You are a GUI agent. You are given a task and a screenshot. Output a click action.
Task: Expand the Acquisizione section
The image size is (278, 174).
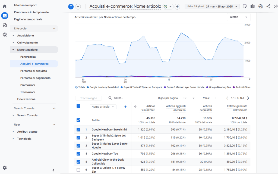click(26, 36)
